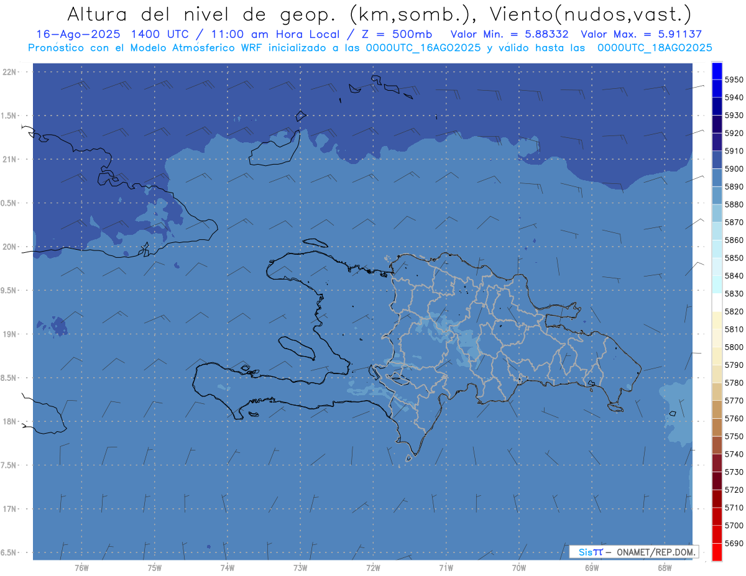
Task: Click the '5780' colorbar label
Action: 734,383
